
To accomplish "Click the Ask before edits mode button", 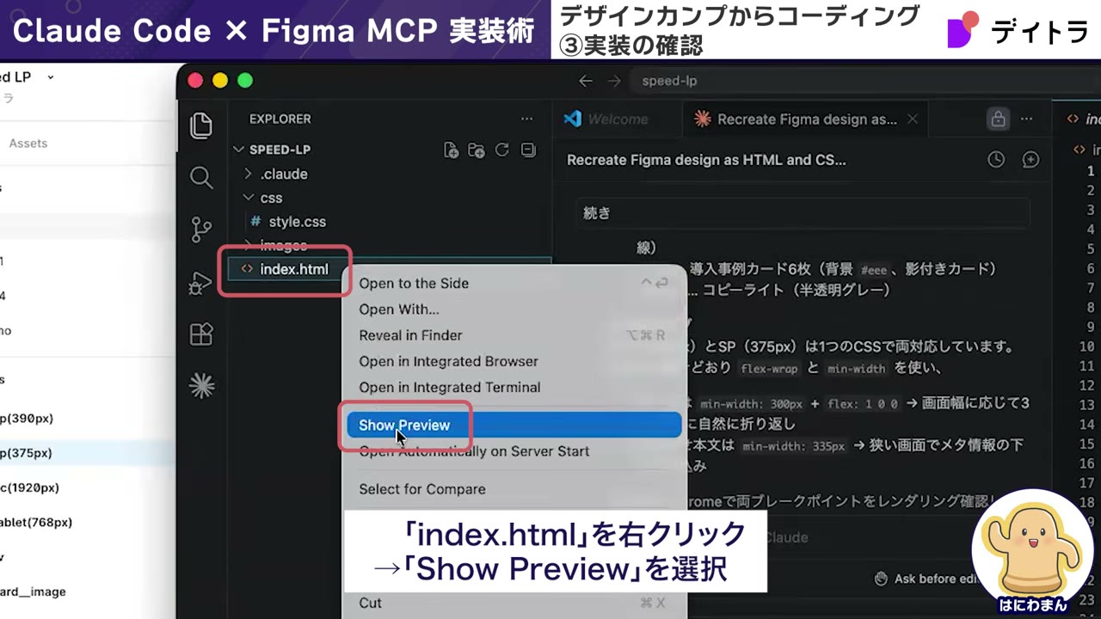I will point(929,579).
